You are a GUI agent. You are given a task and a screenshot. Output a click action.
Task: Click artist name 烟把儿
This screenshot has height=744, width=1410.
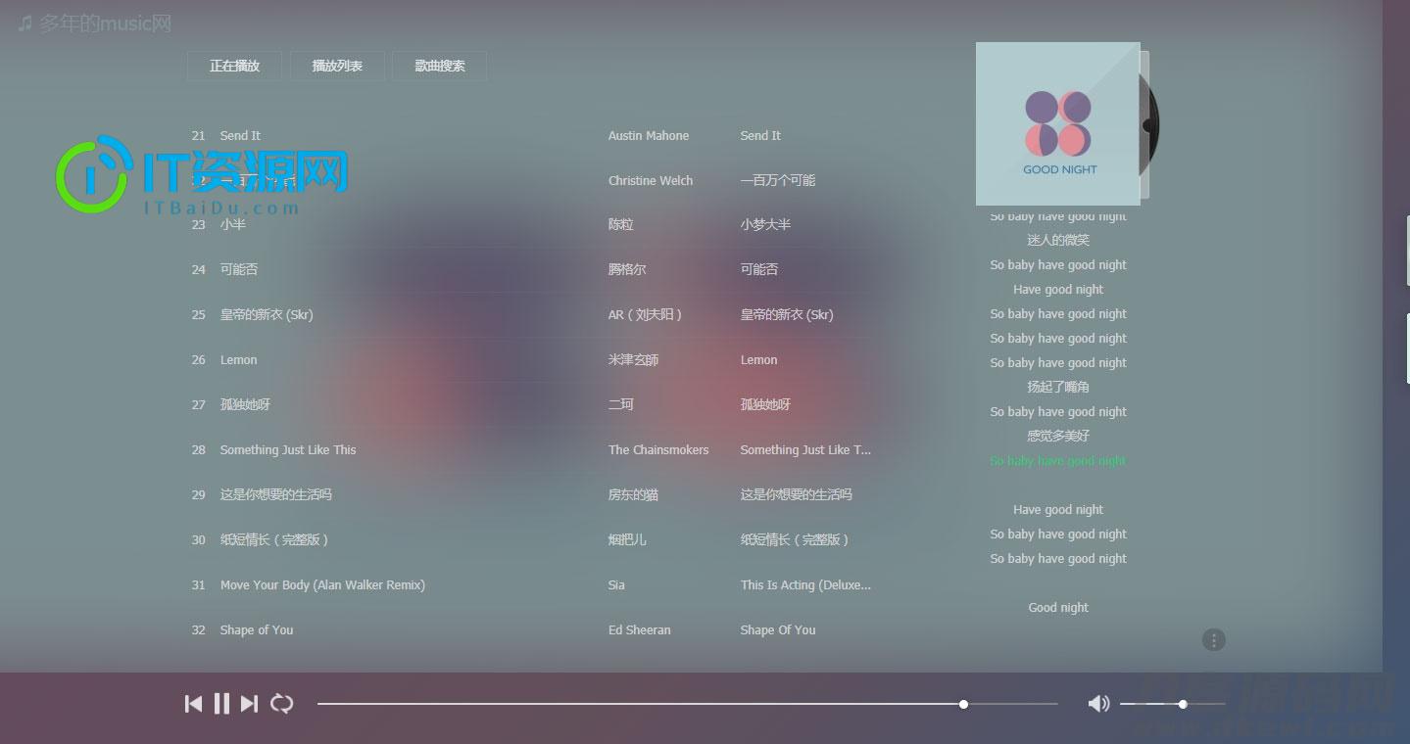627,539
